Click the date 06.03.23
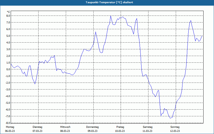 [x=10, y=131]
